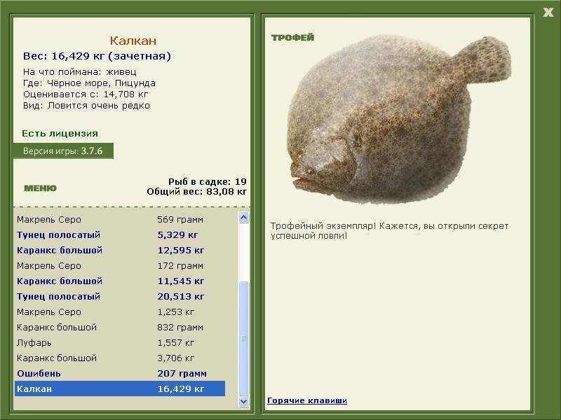The image size is (561, 420).
Task: Click the Калкан trophy fish image
Action: tap(399, 120)
